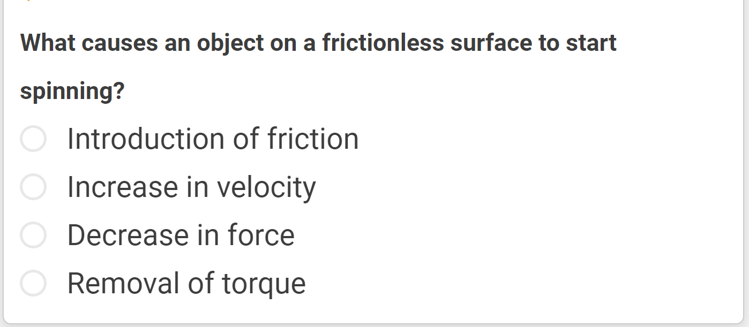The width and height of the screenshot is (749, 327).
Task: Select the "Removal of torque" radio button
Action: (x=32, y=282)
